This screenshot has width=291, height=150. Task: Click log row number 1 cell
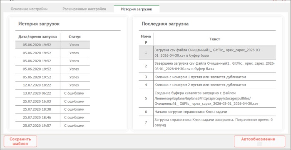point(146,53)
